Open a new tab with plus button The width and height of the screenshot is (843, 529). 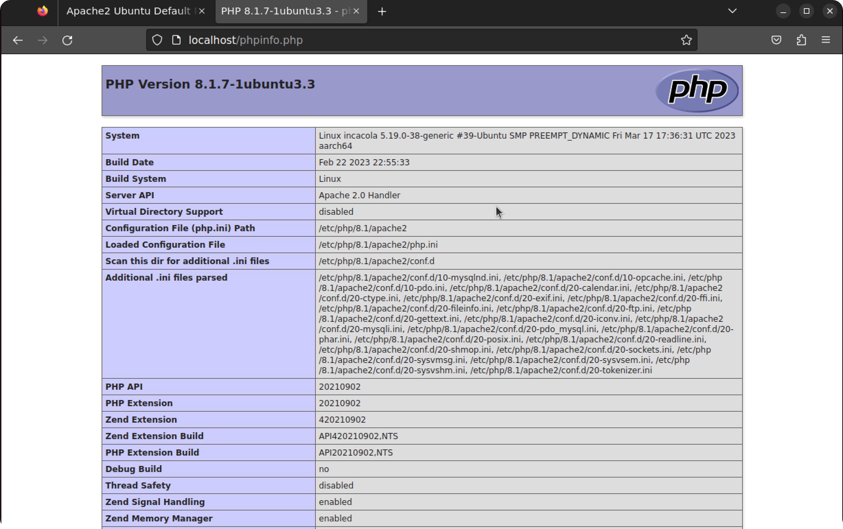382,12
